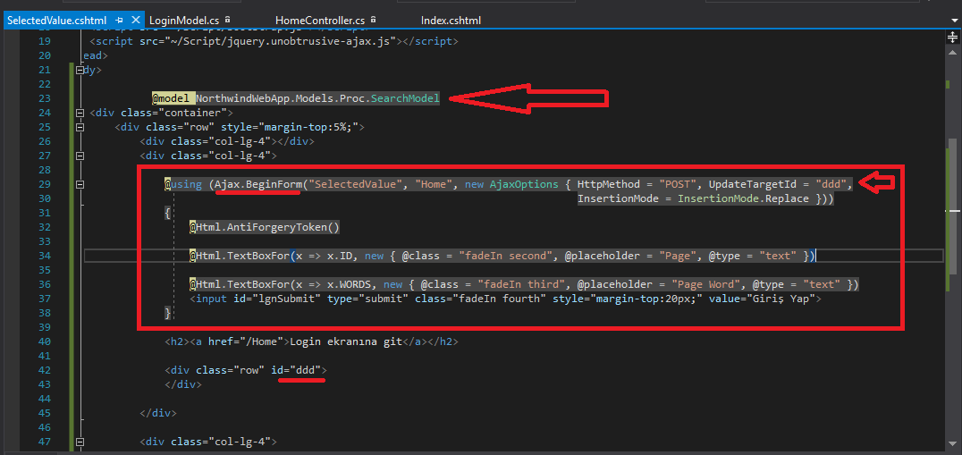The height and width of the screenshot is (455, 962).
Task: Collapse the Ajax.BeginForm using block
Action: 81,184
